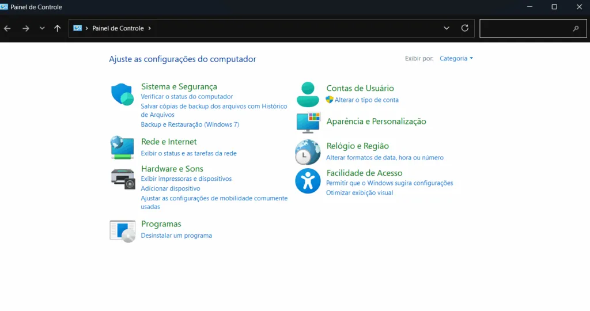The width and height of the screenshot is (590, 311).
Task: Select Exibir impressoras e dispositivos link
Action: pyautogui.click(x=186, y=179)
